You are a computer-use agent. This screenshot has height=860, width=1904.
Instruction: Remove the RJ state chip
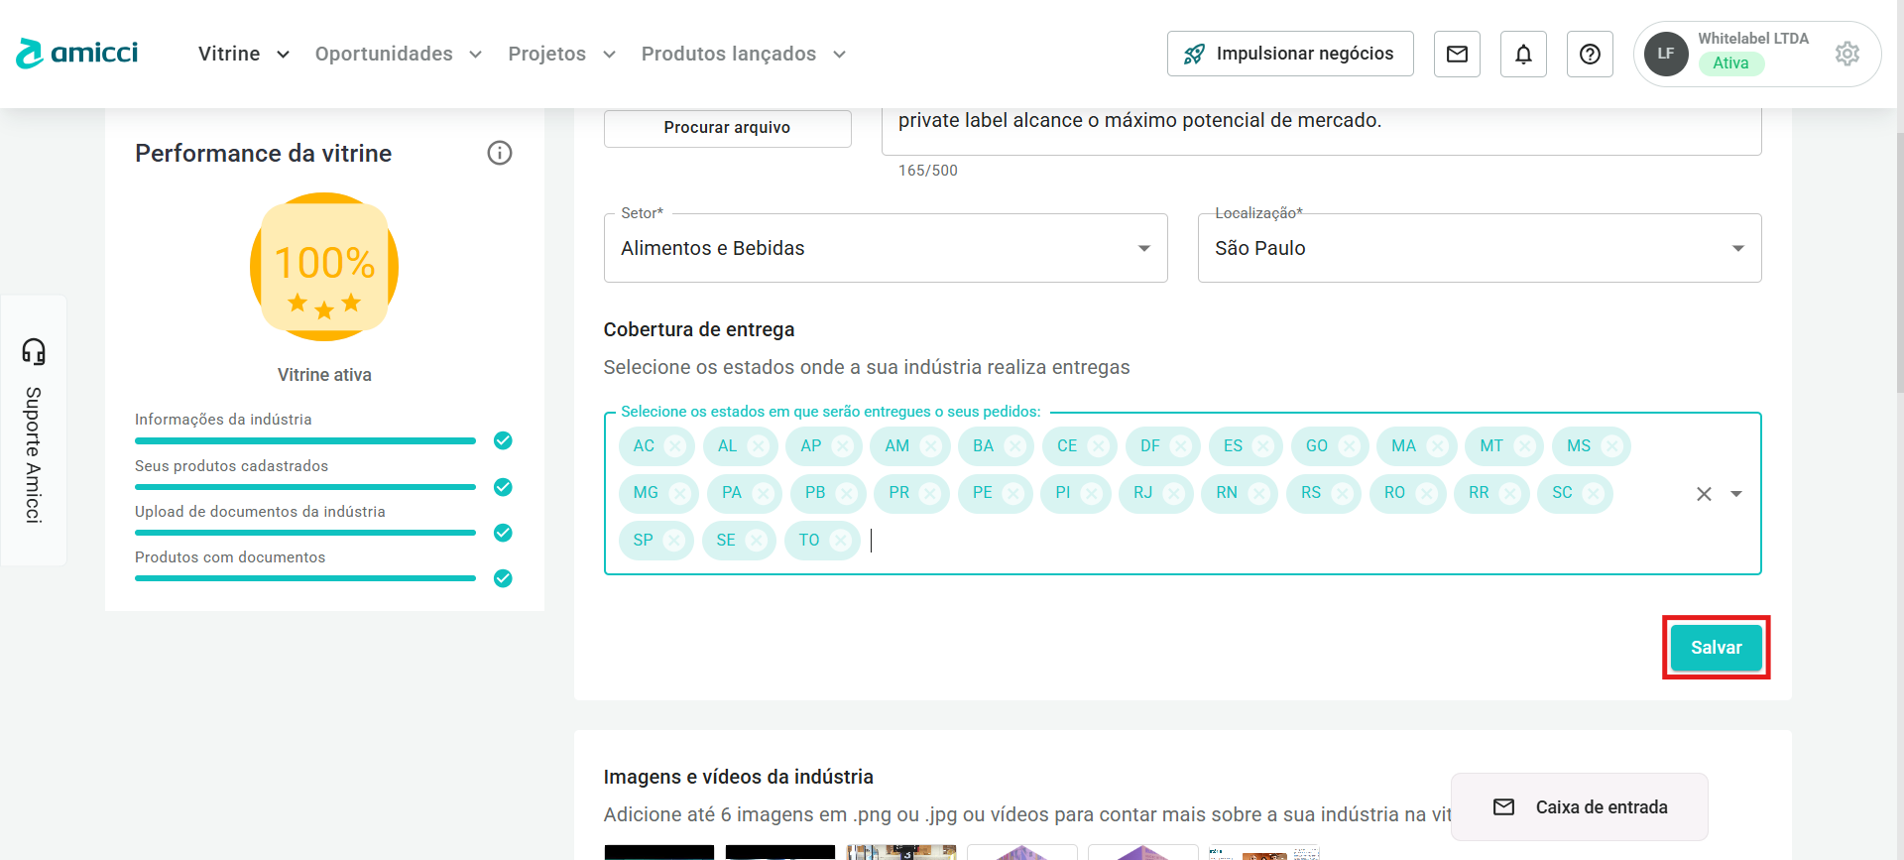pos(1174,493)
